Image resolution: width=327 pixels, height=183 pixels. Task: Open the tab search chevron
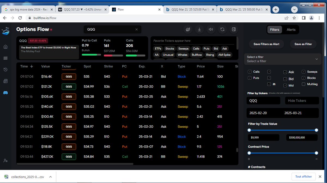(x=294, y=9)
